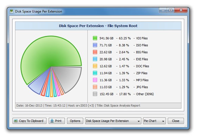The width and height of the screenshot is (197, 137).
Task: Click the EXE Files label
Action: 142,59
